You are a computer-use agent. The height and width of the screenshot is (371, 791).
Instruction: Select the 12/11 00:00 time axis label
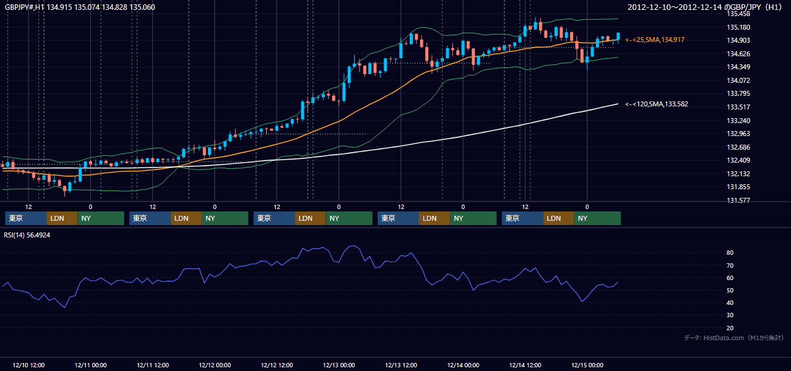[90, 365]
